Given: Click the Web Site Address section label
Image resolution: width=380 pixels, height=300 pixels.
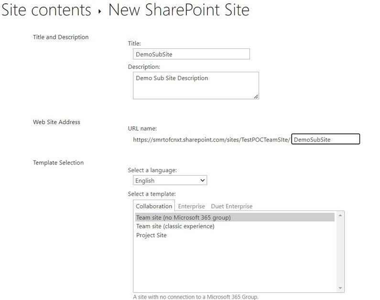Looking at the screenshot, I should click(56, 122).
